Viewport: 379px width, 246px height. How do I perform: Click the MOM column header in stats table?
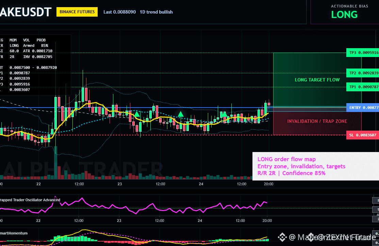pos(13,40)
